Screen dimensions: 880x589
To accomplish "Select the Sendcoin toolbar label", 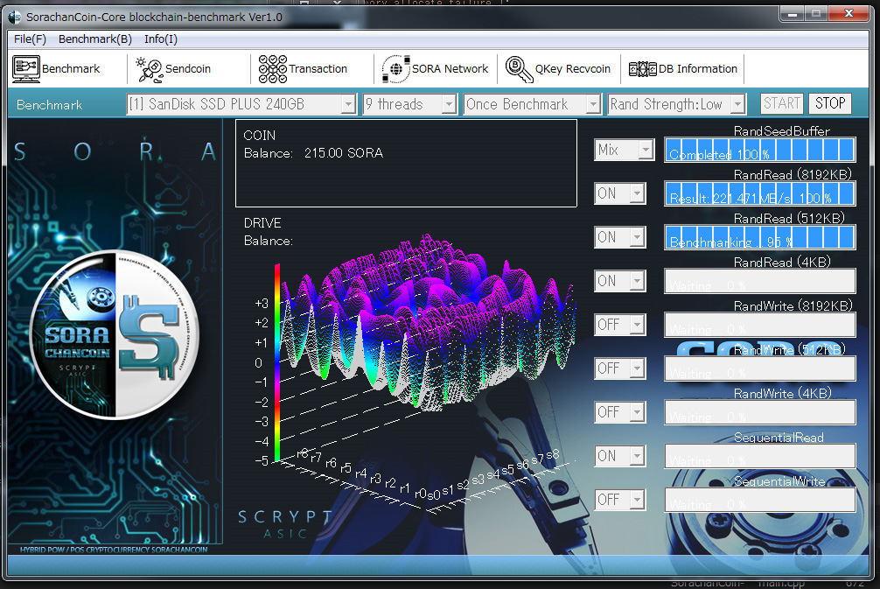I will [188, 68].
